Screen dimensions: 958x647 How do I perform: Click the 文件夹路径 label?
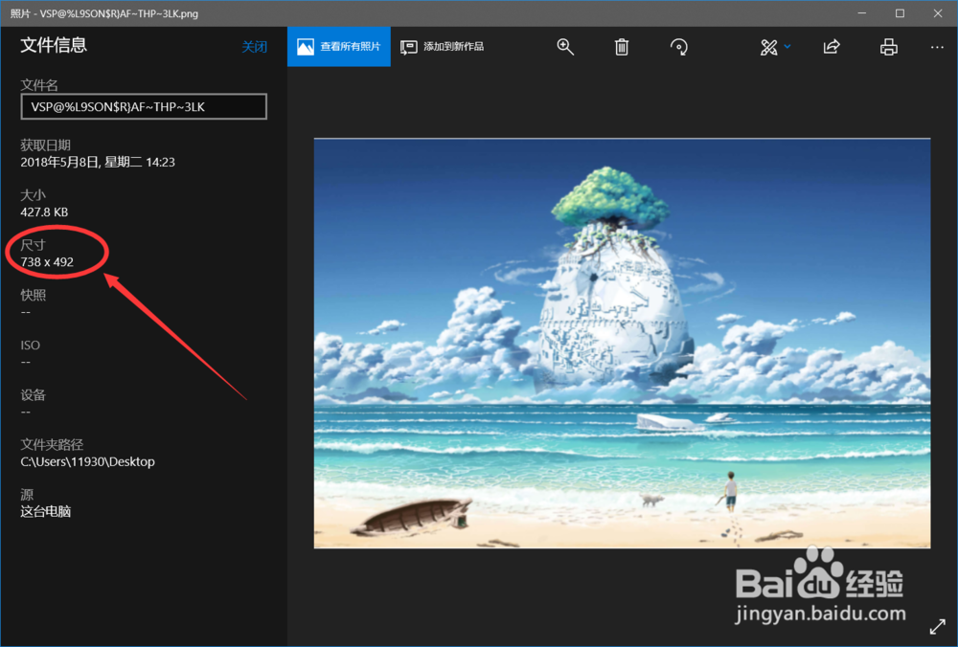(52, 444)
